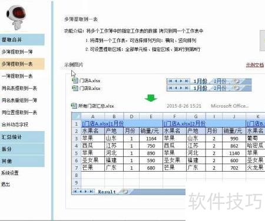This screenshot has height=221, width=265.
Task: Expand the 其他 section
Action: click(x=22, y=161)
